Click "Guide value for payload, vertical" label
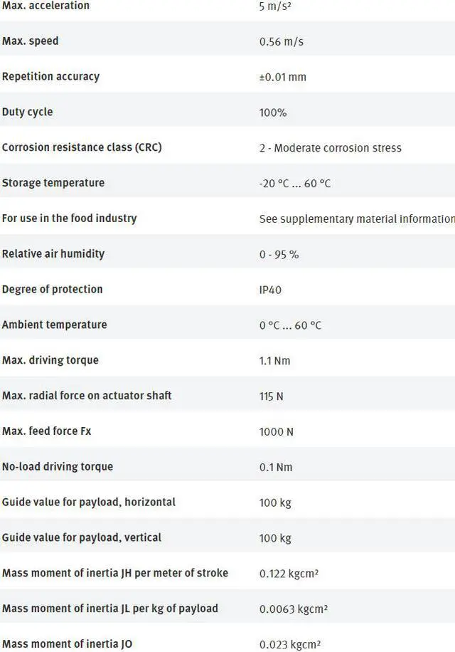 pos(82,537)
